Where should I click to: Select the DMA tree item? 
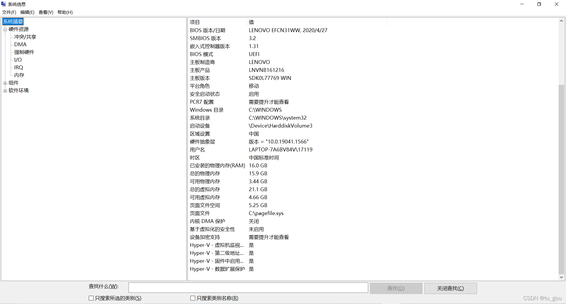click(x=20, y=44)
